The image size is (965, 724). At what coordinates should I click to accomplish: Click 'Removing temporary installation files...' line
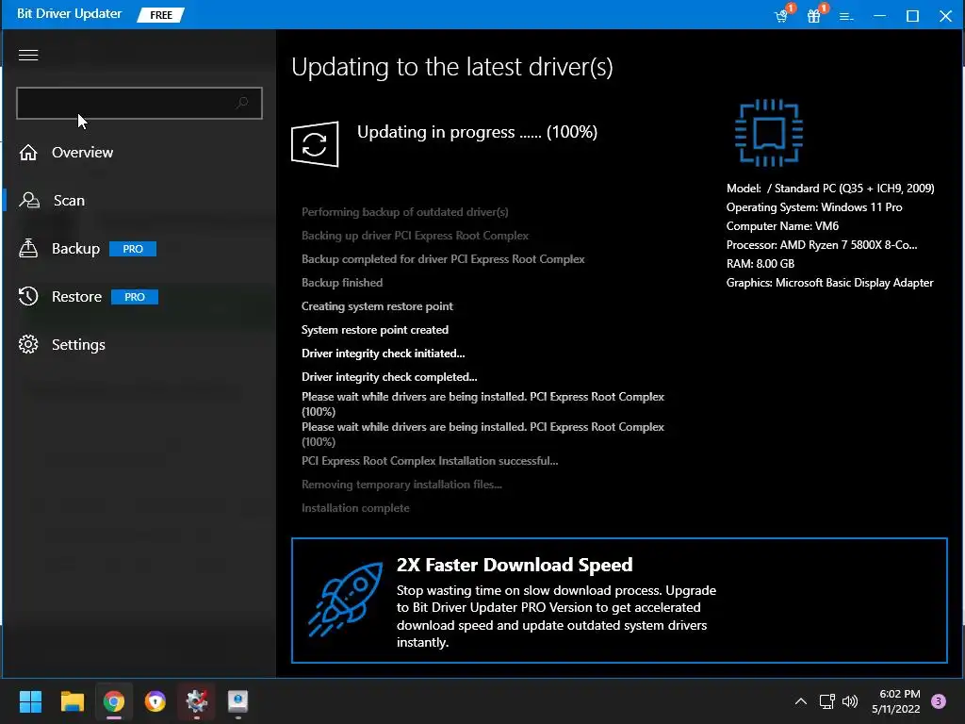401,485
